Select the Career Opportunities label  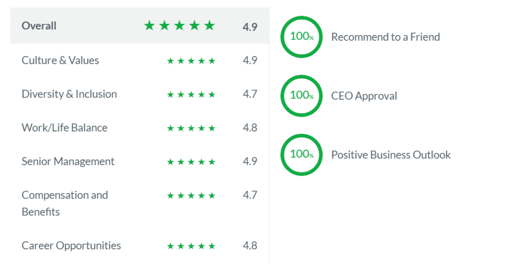(x=71, y=245)
